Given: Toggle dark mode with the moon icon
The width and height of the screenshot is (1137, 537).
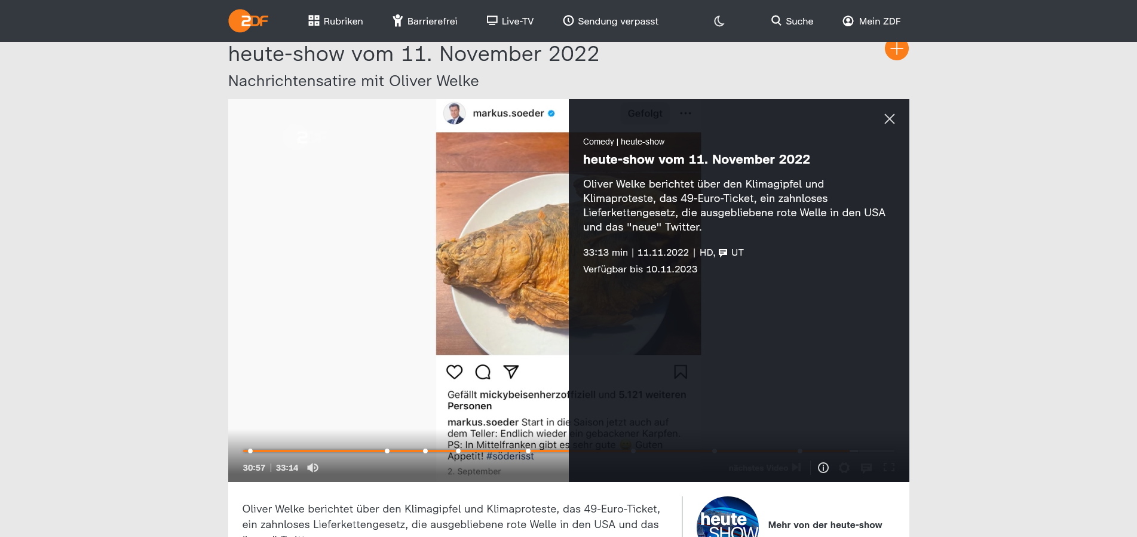Looking at the screenshot, I should [719, 21].
